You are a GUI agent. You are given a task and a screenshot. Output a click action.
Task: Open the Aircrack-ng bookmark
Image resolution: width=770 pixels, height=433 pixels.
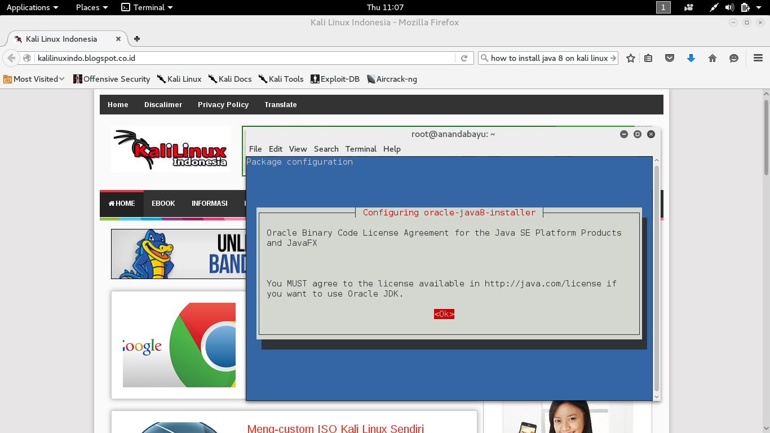click(392, 79)
